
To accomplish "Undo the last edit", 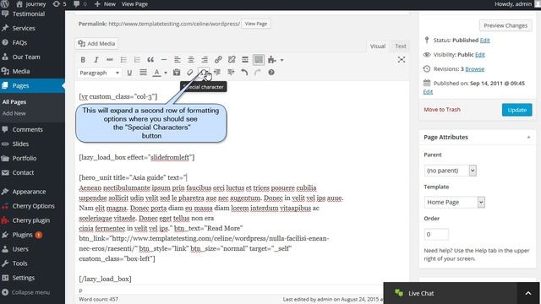I will [x=244, y=73].
